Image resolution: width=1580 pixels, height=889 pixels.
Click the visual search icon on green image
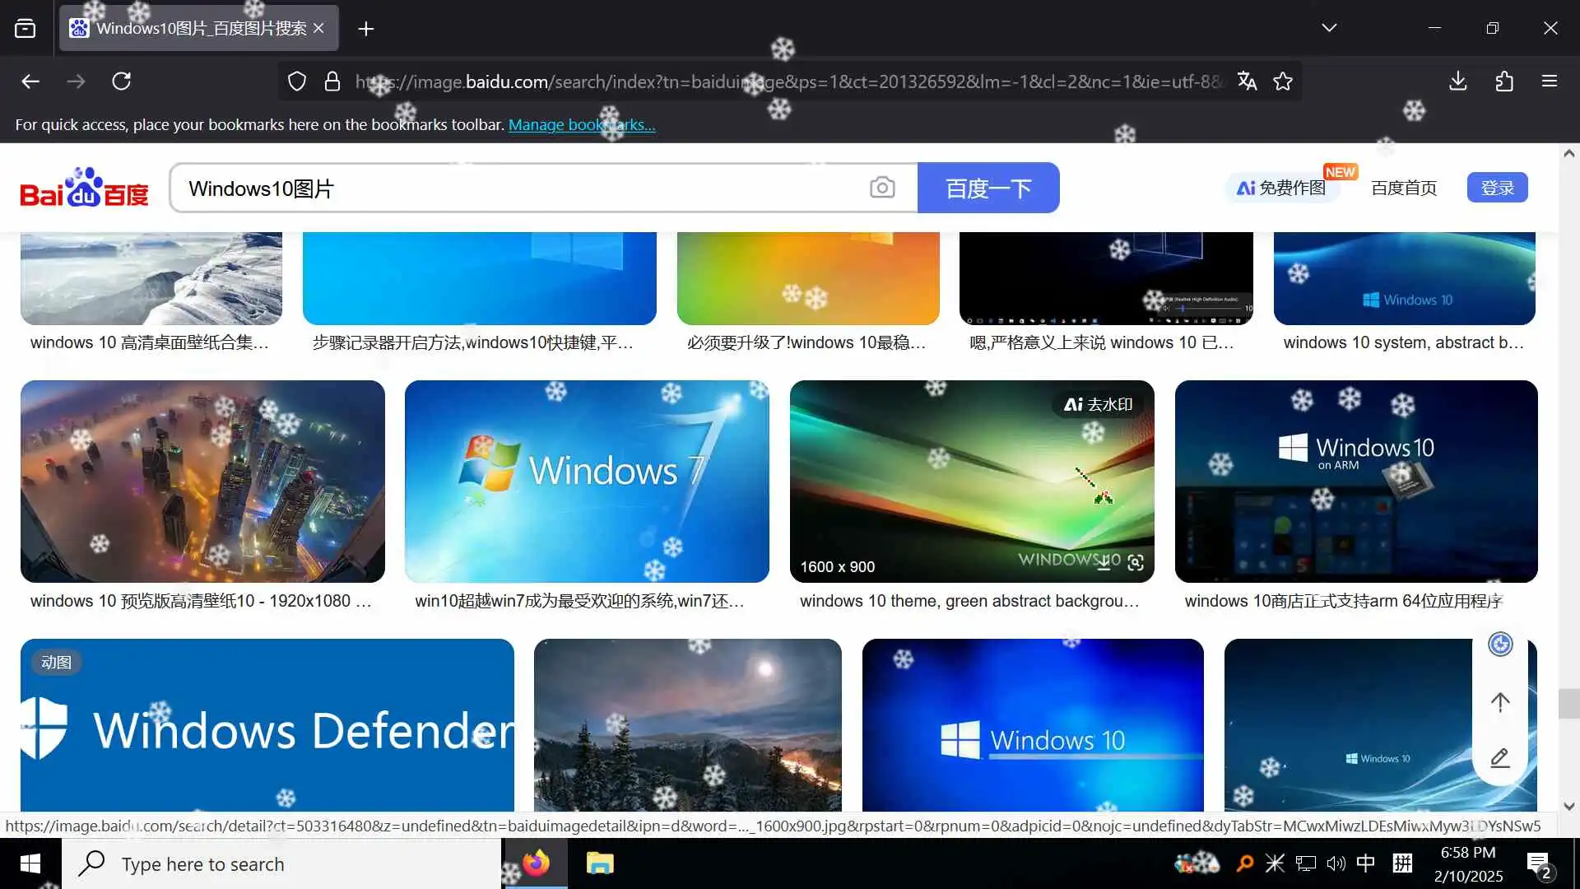1136,563
